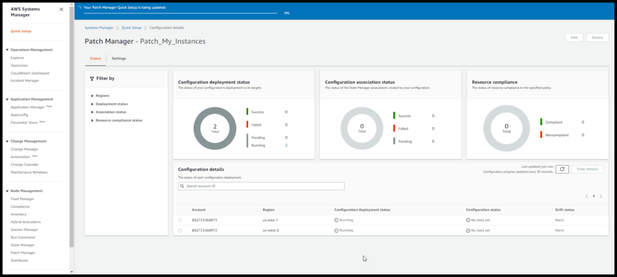Open Fleet Manager in the sidebar

tap(22, 199)
